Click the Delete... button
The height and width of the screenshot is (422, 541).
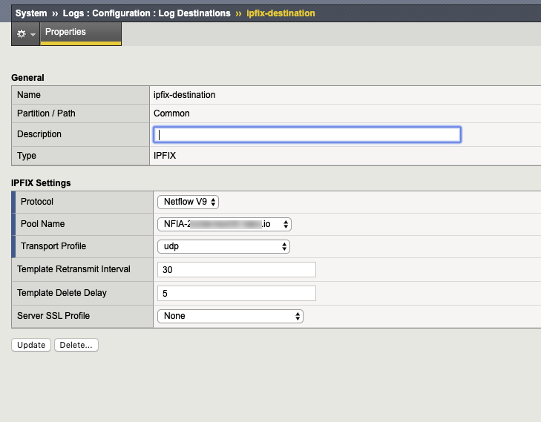77,345
